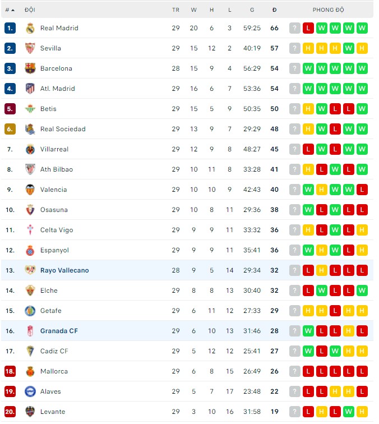Select the Levante club crest

(30, 412)
